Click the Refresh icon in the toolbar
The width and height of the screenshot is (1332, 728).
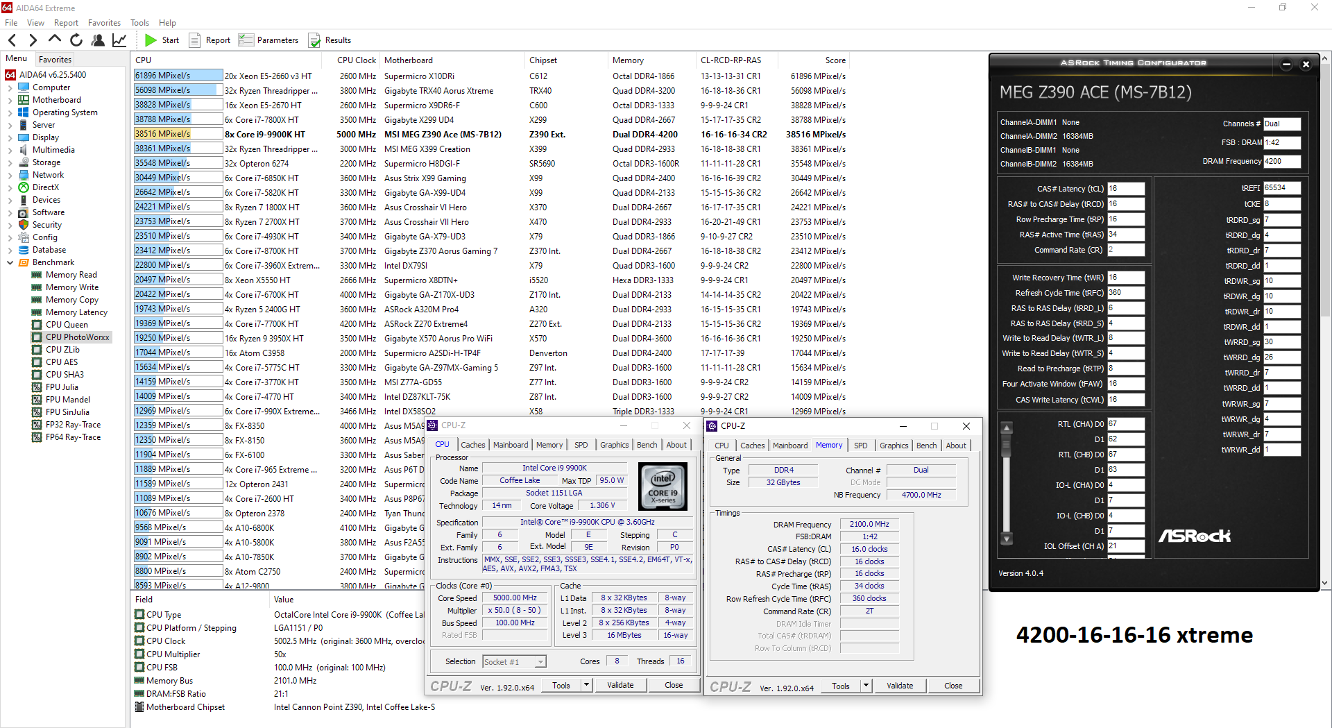(76, 40)
